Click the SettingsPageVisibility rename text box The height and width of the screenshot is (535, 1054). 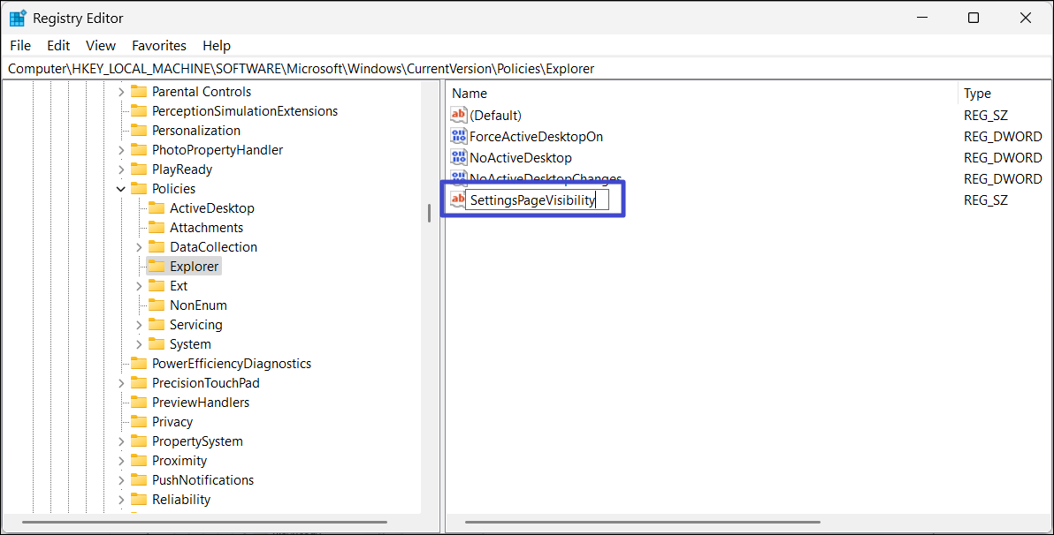click(x=537, y=200)
